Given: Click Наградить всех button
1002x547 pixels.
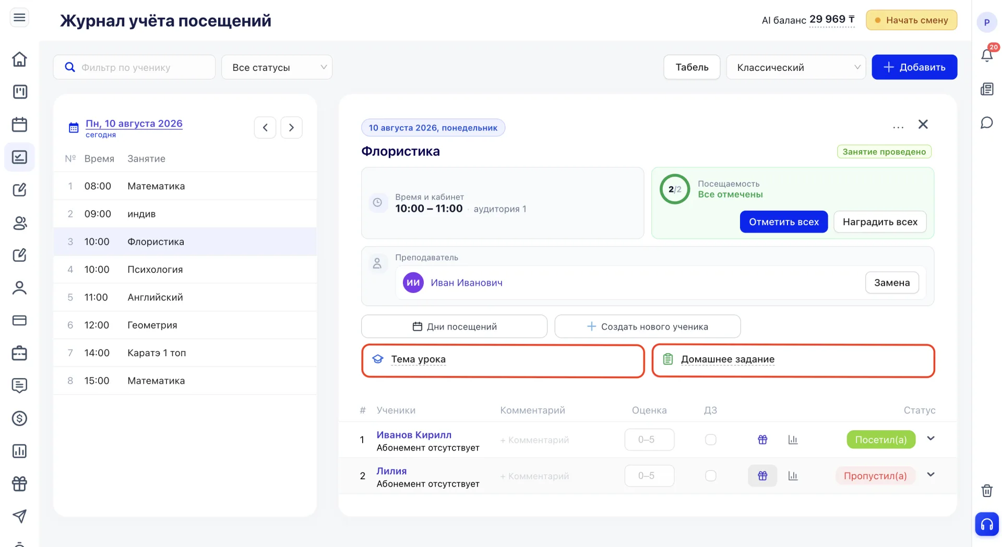Looking at the screenshot, I should [x=880, y=222].
